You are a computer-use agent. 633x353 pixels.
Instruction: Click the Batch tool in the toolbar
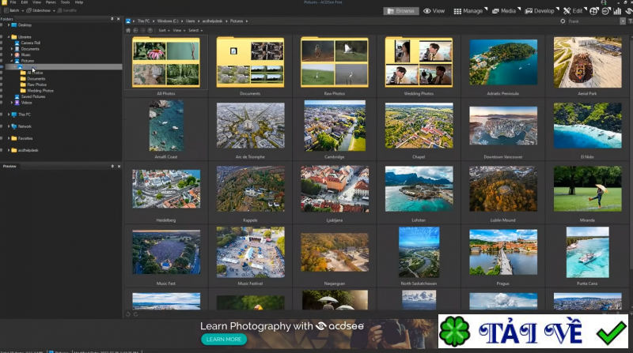14,10
